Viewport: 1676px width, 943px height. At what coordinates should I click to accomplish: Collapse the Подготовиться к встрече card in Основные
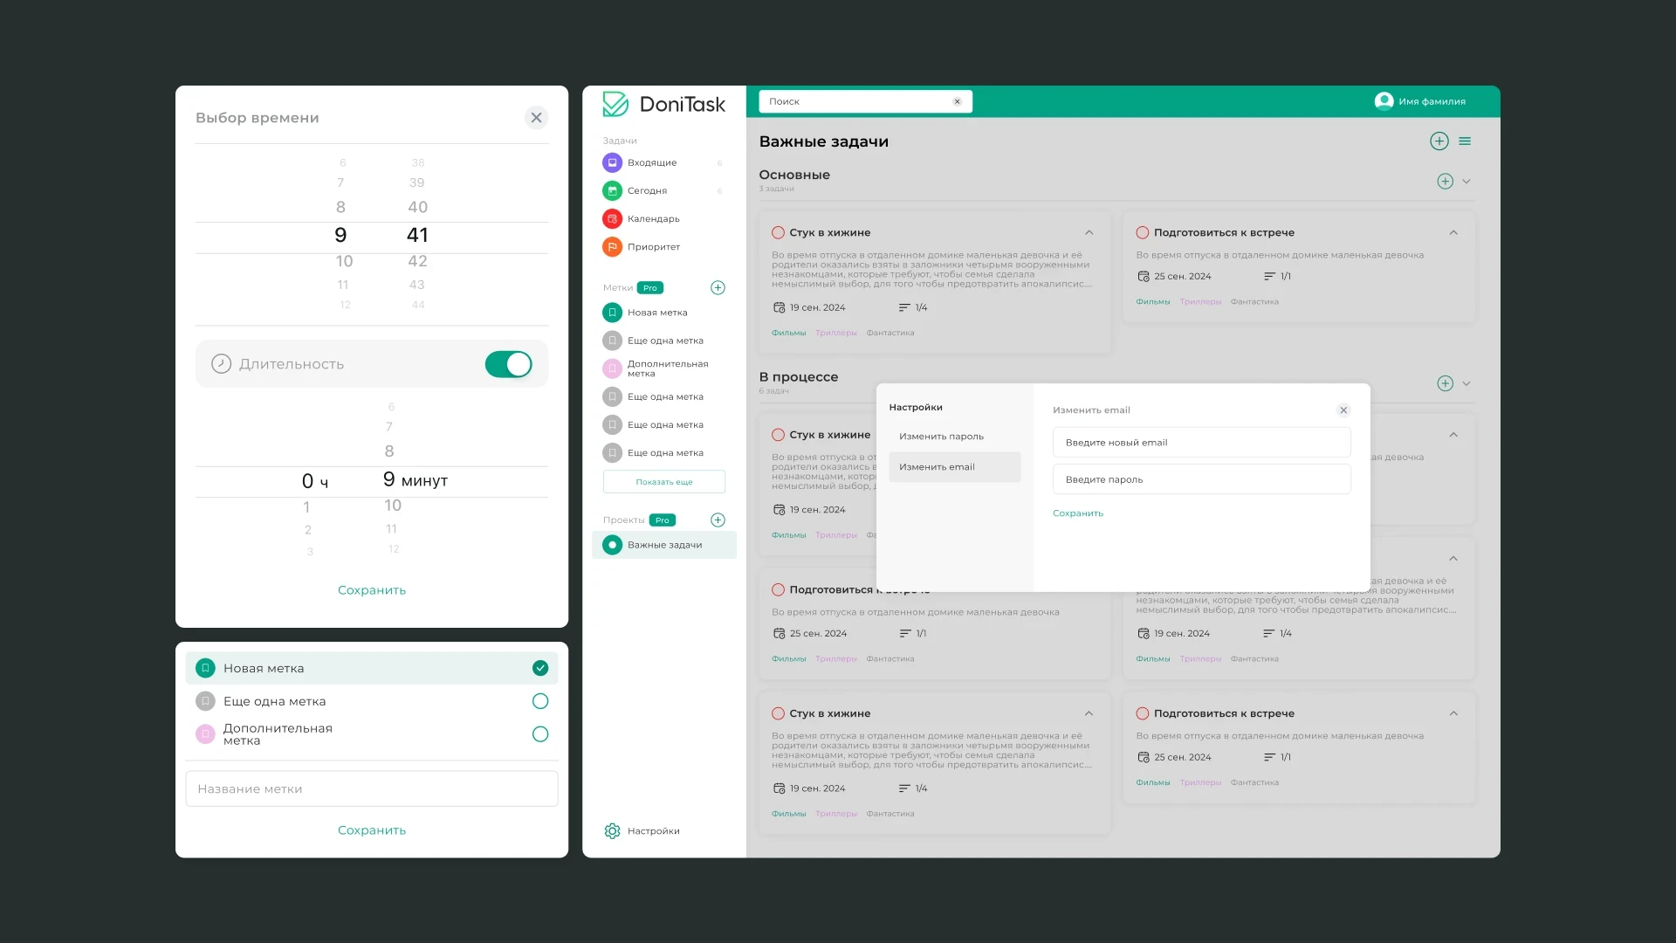coord(1453,232)
